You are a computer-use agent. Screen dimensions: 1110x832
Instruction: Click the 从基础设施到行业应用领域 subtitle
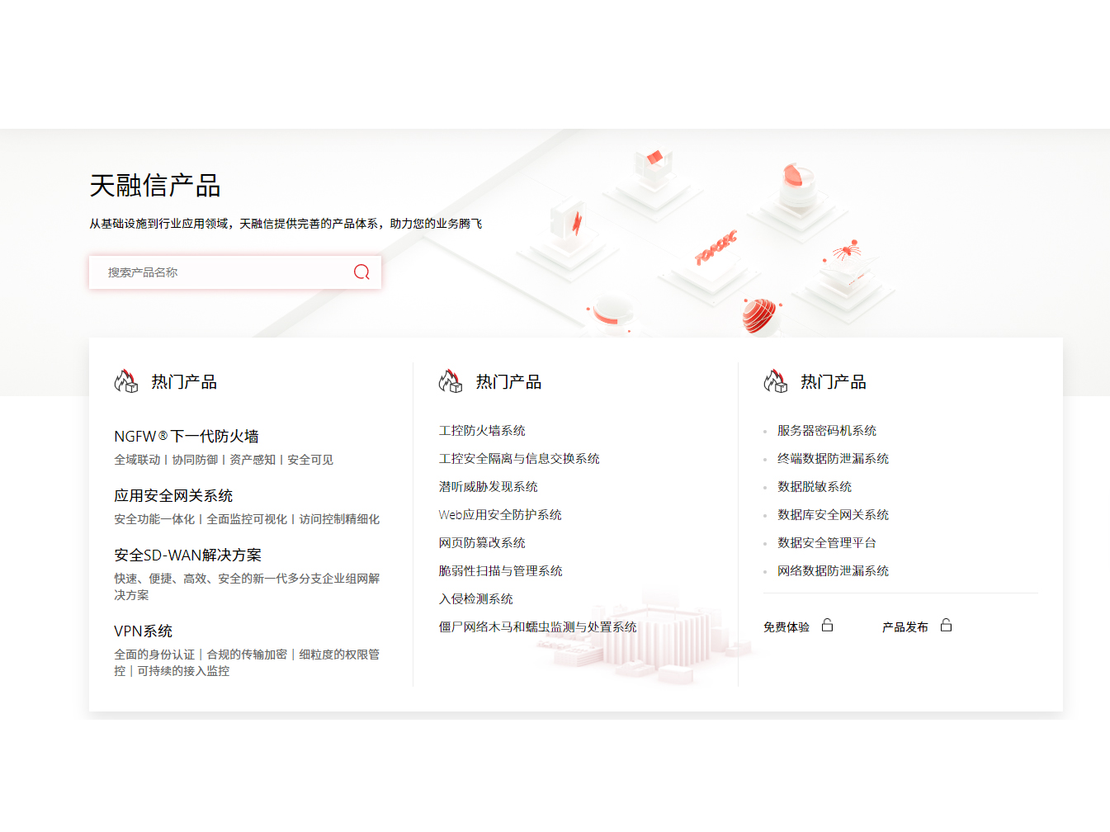coord(286,224)
